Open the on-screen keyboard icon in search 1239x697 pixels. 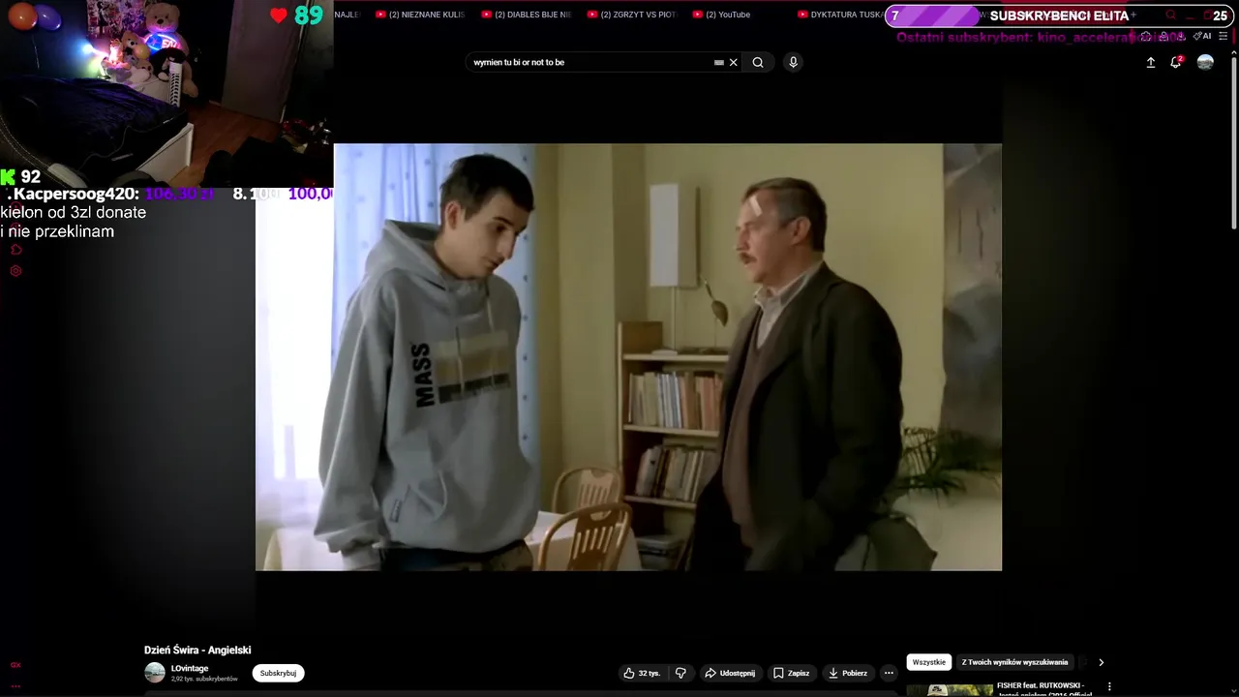tap(719, 62)
